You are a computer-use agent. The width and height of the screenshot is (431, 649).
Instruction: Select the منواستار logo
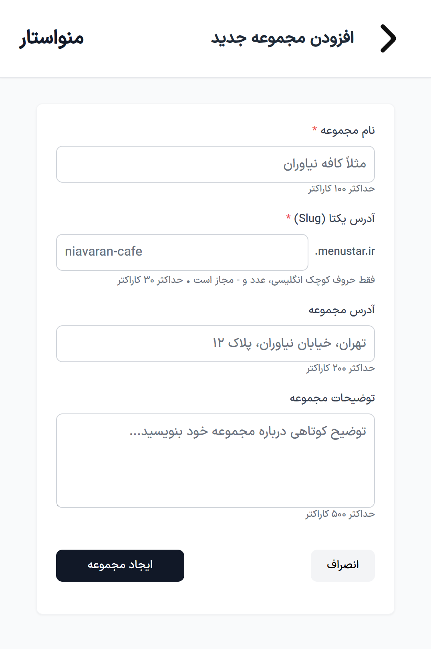coord(50,39)
